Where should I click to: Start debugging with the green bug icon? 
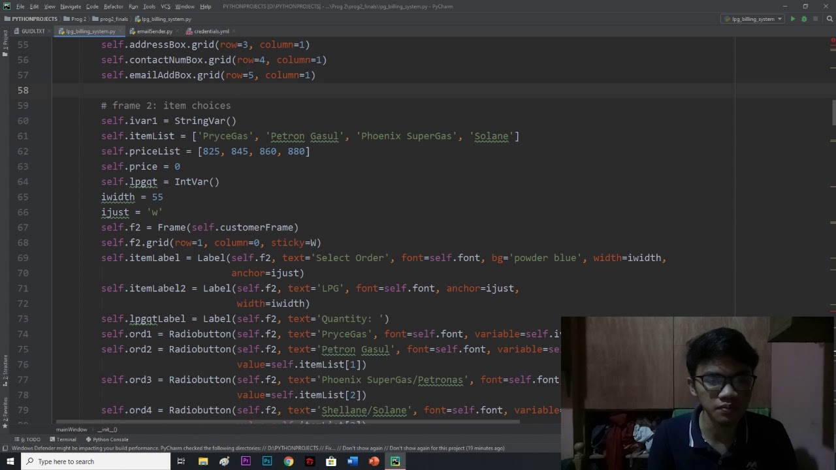[x=804, y=19]
